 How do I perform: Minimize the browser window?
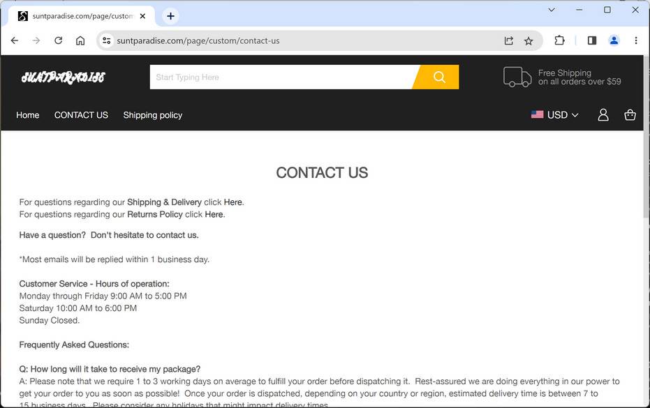pos(579,10)
